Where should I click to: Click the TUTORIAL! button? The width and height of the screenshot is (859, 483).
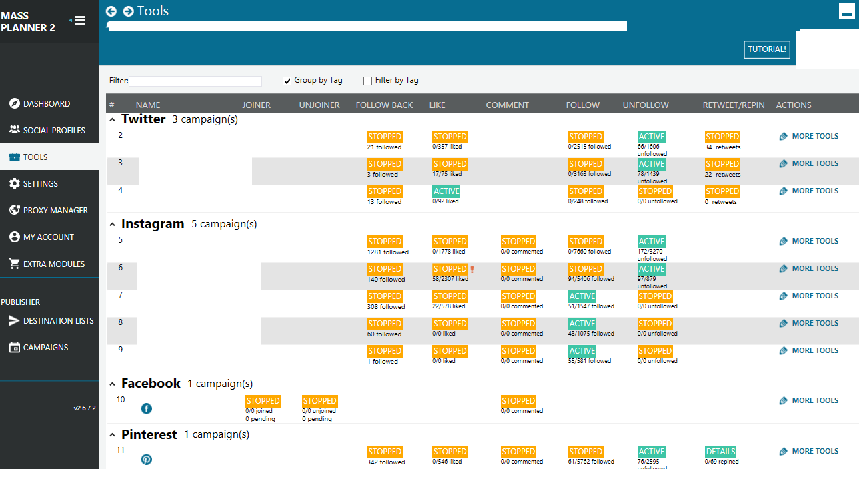point(767,49)
